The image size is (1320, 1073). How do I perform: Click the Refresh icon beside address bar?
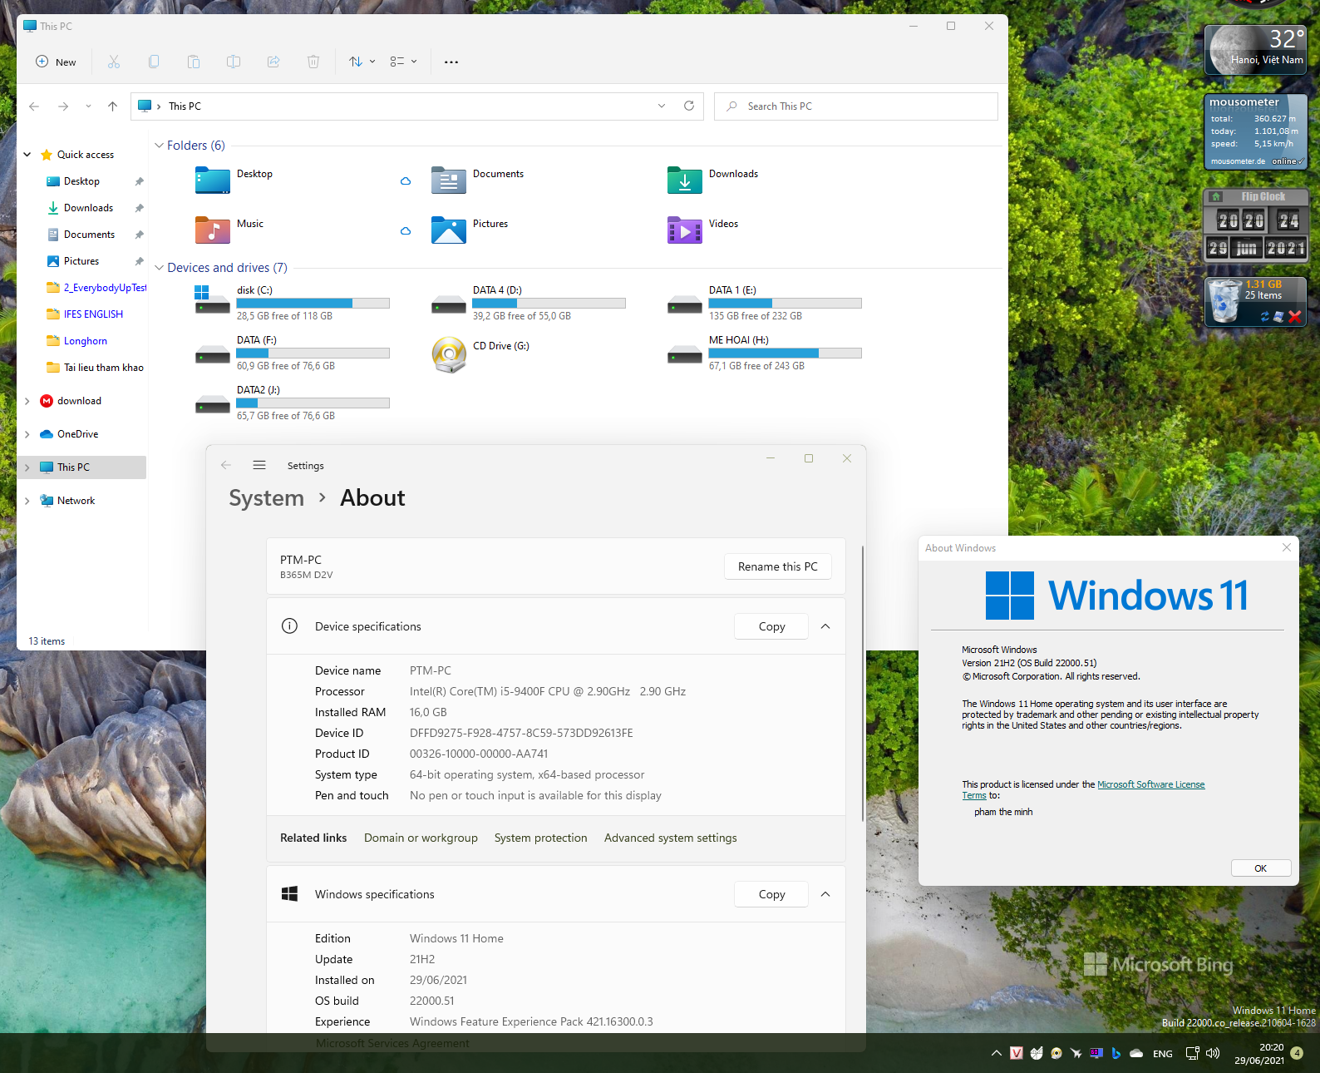689,106
